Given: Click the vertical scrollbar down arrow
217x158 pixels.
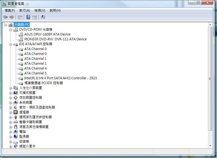Looking at the screenshot, I should [210, 146].
